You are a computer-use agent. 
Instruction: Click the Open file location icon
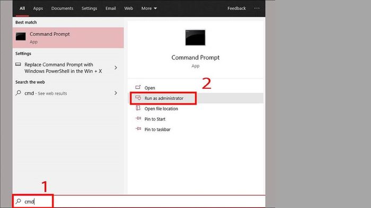coord(138,108)
